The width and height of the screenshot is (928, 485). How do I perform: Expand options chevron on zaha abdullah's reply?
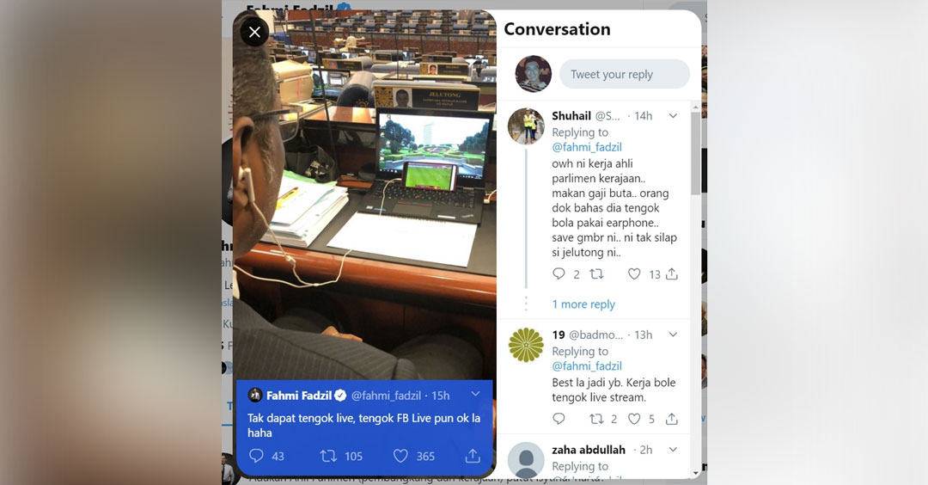coord(673,450)
